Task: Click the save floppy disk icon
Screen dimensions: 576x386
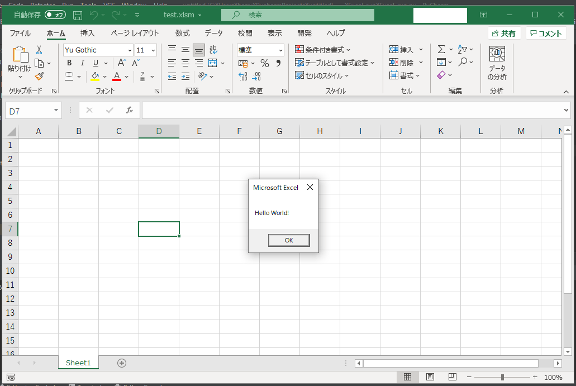Action: (78, 15)
